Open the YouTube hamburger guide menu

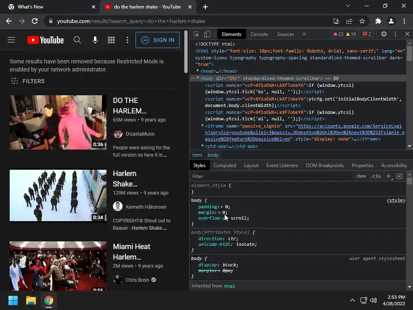(x=11, y=40)
